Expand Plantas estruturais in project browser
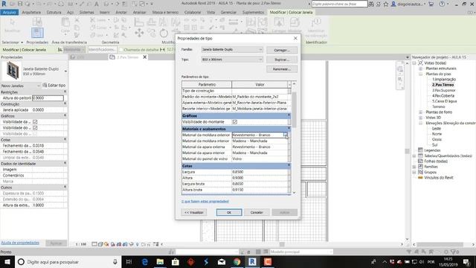Image resolution: width=476 pixels, height=268 pixels. pos(421,68)
